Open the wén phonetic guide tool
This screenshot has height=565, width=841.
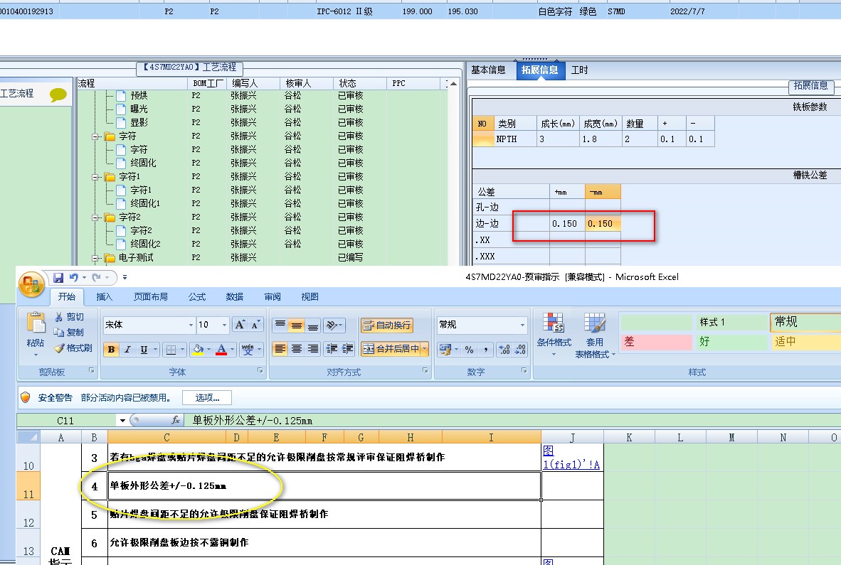click(248, 350)
